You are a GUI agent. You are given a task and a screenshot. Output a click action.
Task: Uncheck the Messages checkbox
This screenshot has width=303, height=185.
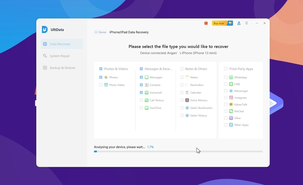point(141,77)
